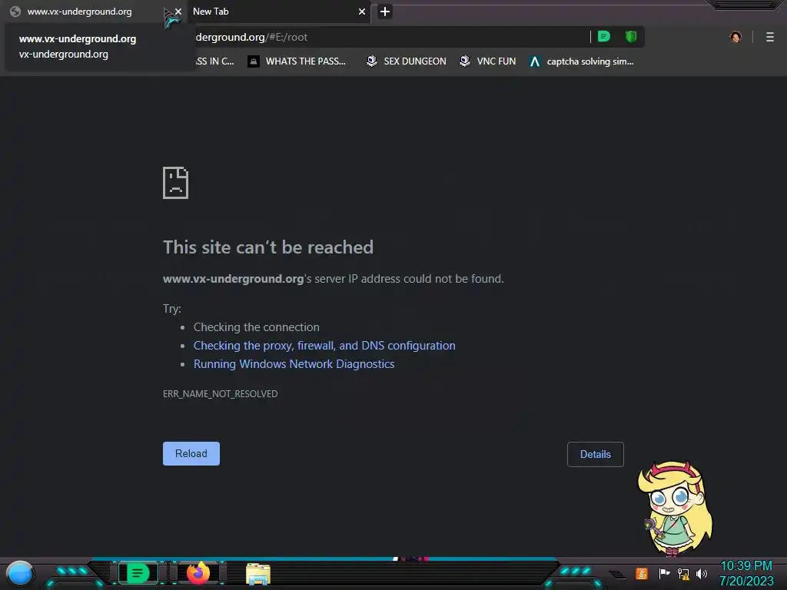787x590 pixels.
Task: Open Firefox from the taskbar
Action: 198,573
